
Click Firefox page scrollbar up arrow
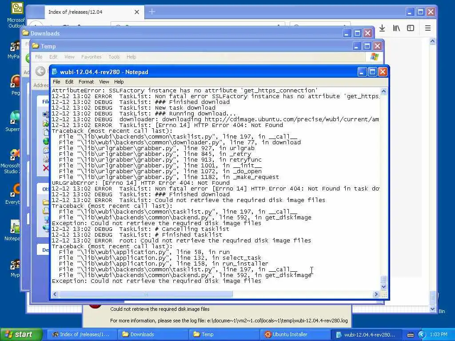tap(432, 41)
